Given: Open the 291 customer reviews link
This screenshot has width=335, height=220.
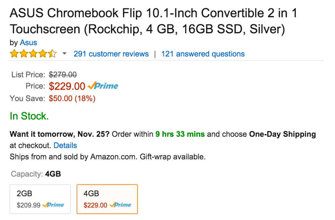Looking at the screenshot, I should click(x=111, y=54).
